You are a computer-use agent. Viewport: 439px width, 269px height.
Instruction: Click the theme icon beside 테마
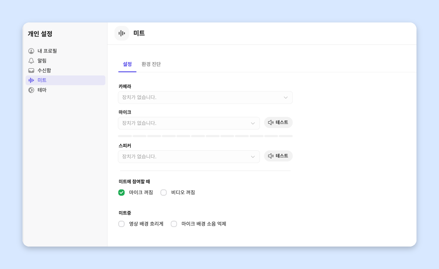tap(31, 90)
